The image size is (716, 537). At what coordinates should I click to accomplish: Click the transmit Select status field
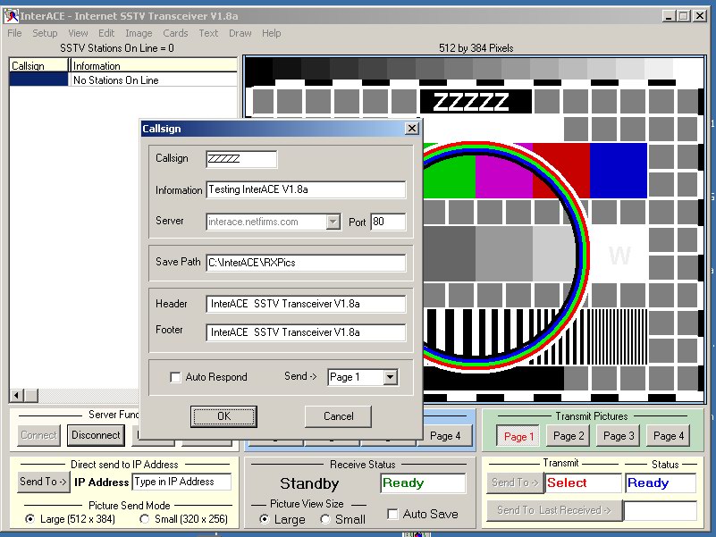[x=583, y=483]
